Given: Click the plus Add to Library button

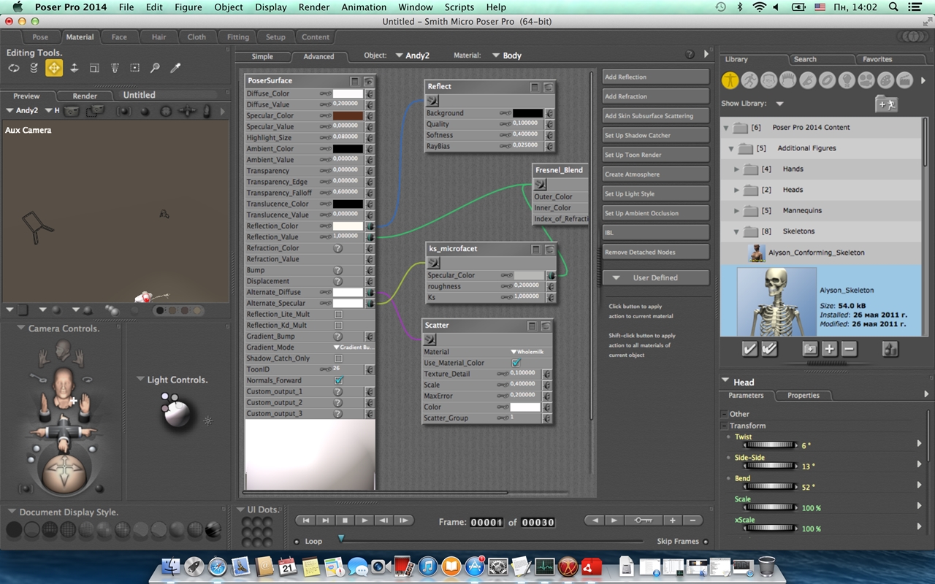Looking at the screenshot, I should 829,349.
